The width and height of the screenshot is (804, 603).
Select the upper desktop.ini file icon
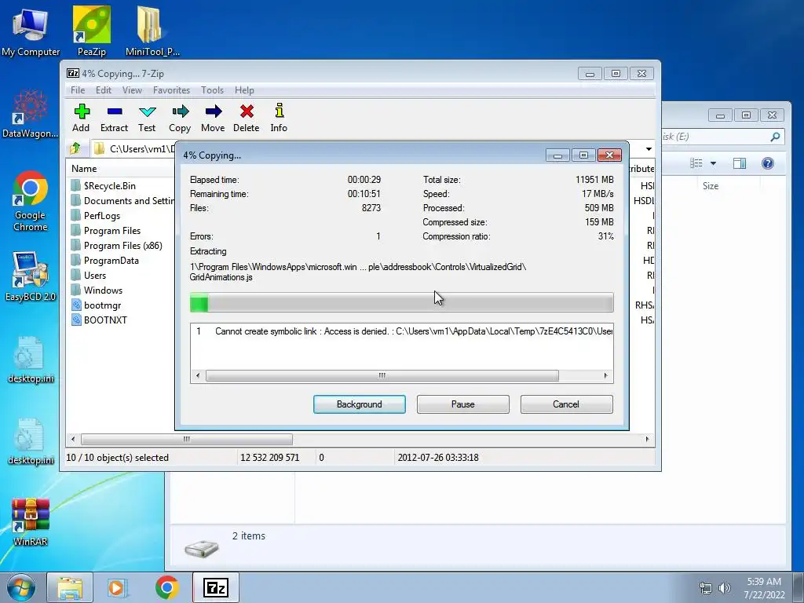tap(31, 360)
